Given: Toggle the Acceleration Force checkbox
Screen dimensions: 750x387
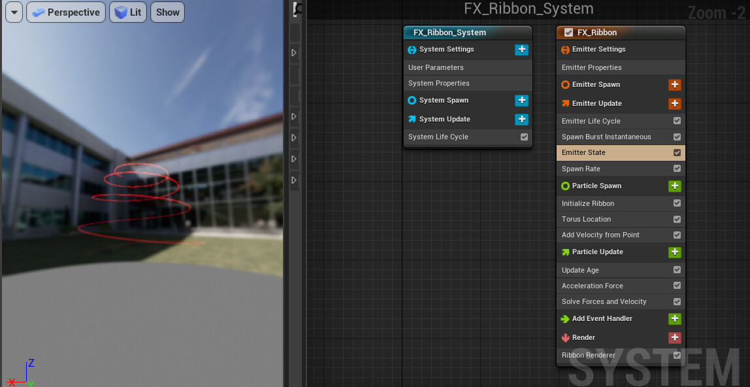Looking at the screenshot, I should [x=677, y=286].
